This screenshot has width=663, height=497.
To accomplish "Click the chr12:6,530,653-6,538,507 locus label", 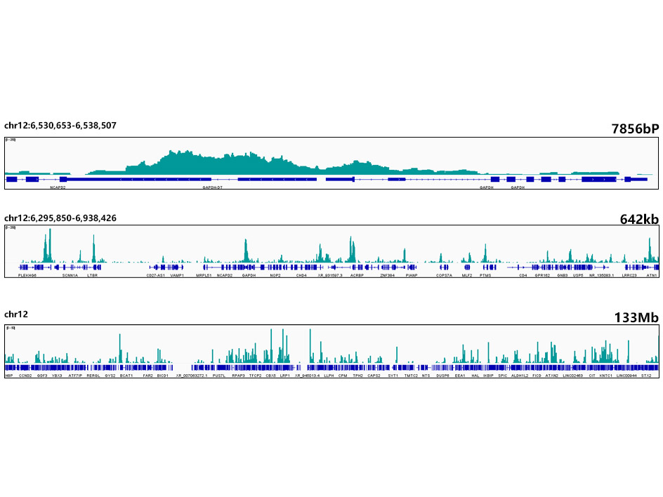I will tap(60, 126).
